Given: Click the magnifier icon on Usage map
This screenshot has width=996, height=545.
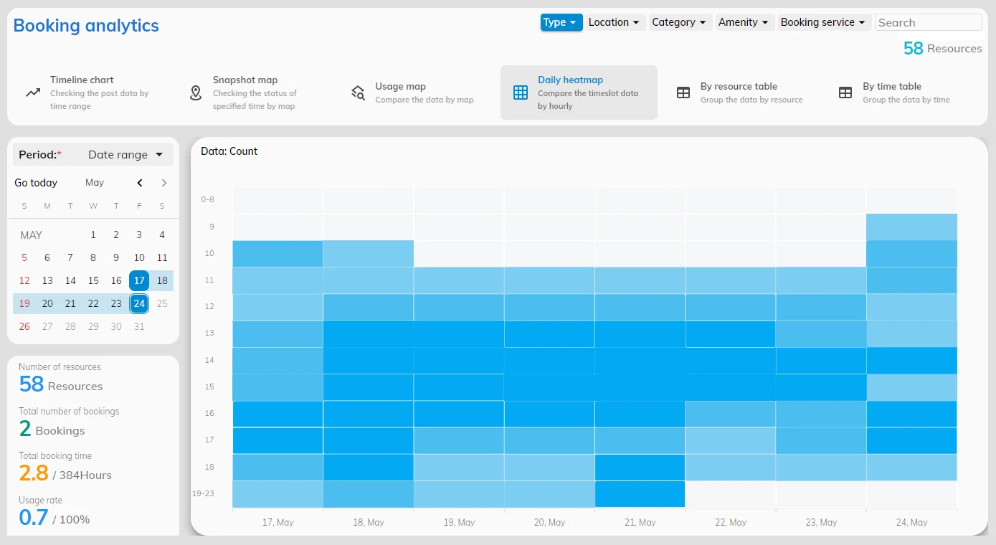Looking at the screenshot, I should (358, 92).
